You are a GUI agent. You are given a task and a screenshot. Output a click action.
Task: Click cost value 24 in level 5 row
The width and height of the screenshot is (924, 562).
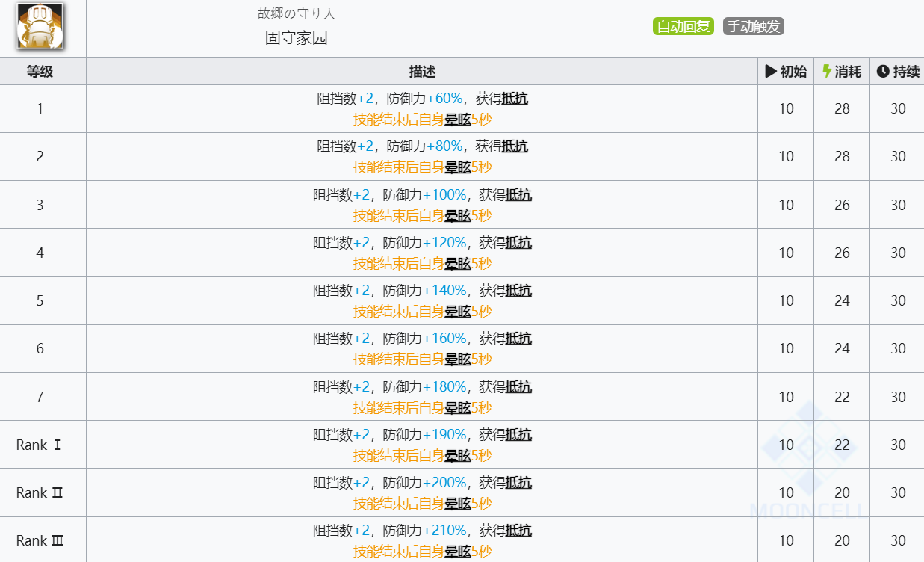coord(842,301)
